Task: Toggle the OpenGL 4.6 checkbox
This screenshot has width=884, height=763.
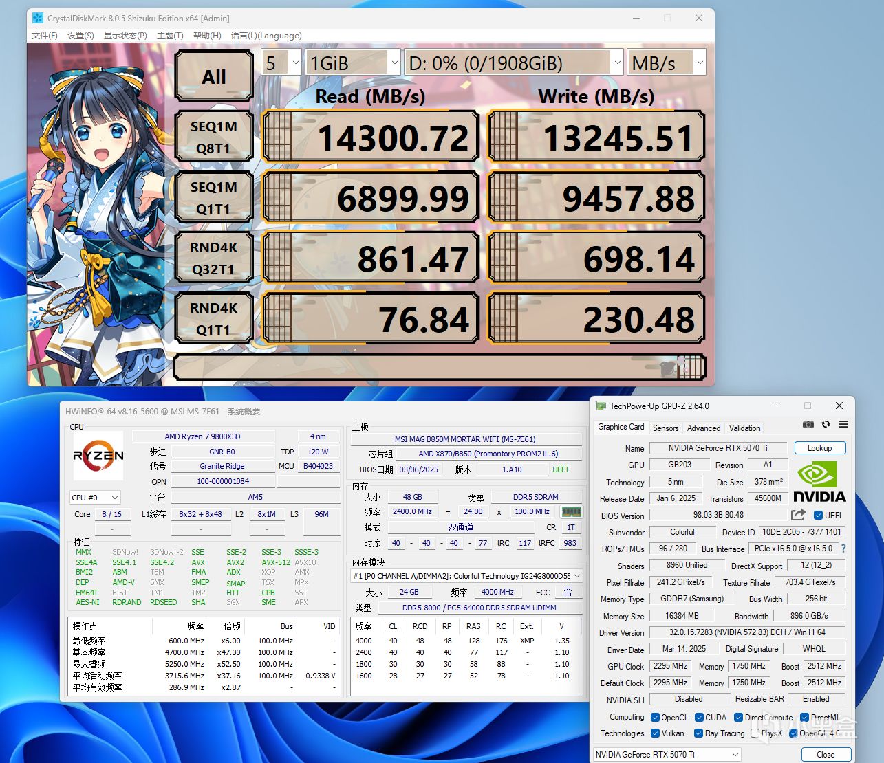Action: 793,733
